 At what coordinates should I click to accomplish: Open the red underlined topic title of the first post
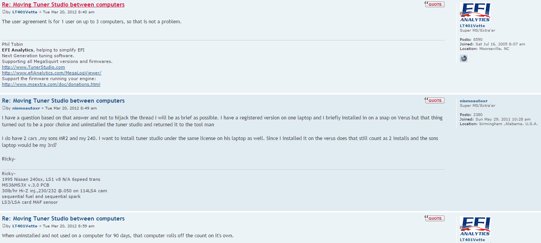pyautogui.click(x=63, y=5)
